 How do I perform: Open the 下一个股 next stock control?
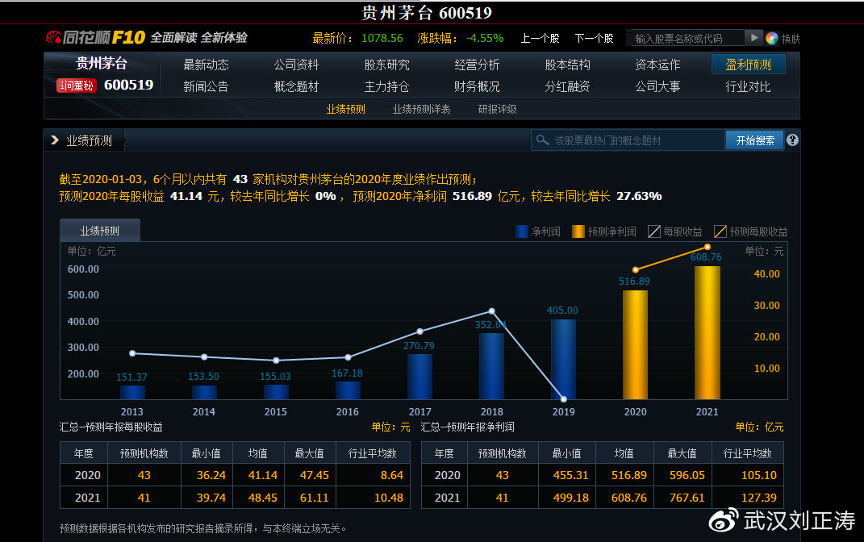595,37
